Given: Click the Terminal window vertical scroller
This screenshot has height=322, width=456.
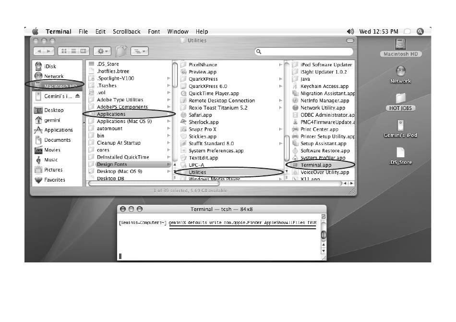Looking at the screenshot, I should [x=323, y=235].
